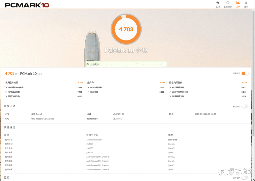Viewport: 255px width, 181px height.
Task: Expand the 照片编辑分数 row
Action: tap(170, 88)
